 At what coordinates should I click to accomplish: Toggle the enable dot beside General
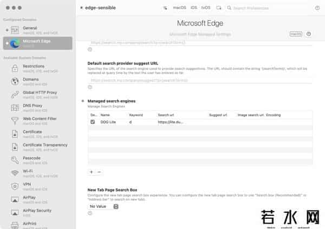coord(7,30)
